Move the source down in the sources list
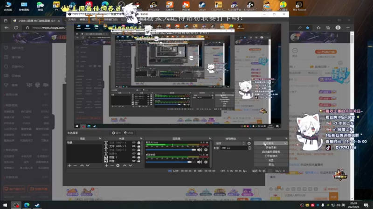 [x=131, y=165]
